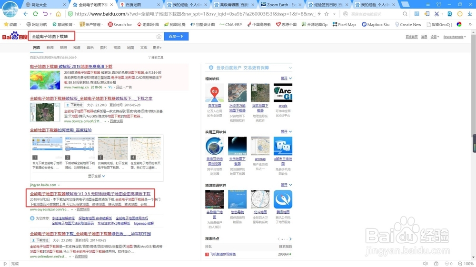Open the address bar history dropdown arrow

tap(334, 14)
